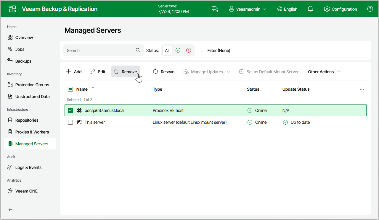
Task: Select Managed Servers in sidebar
Action: click(30, 144)
